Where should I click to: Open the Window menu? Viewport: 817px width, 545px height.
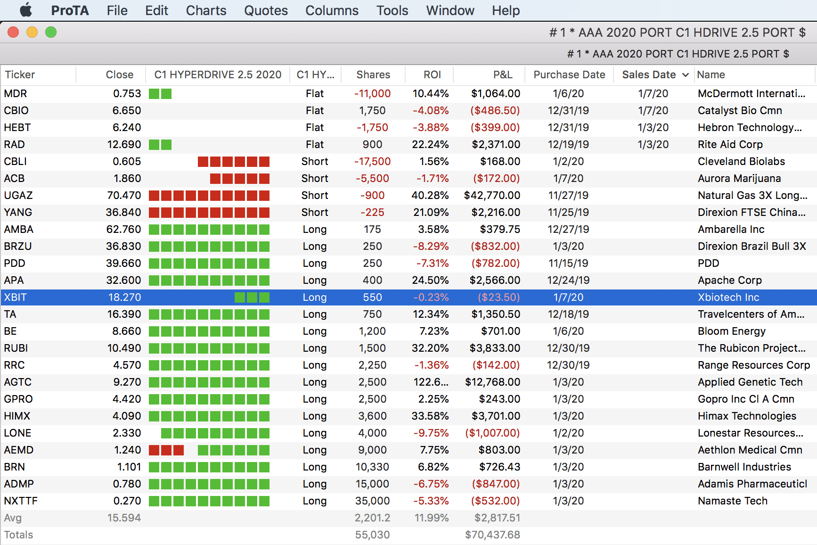click(450, 10)
